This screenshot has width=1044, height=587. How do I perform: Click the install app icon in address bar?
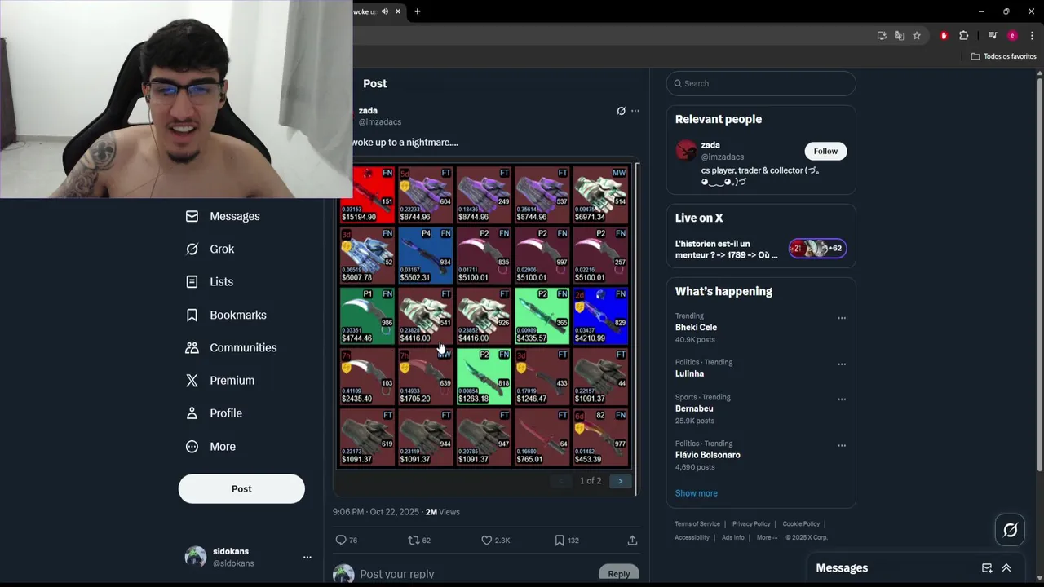[x=882, y=36]
